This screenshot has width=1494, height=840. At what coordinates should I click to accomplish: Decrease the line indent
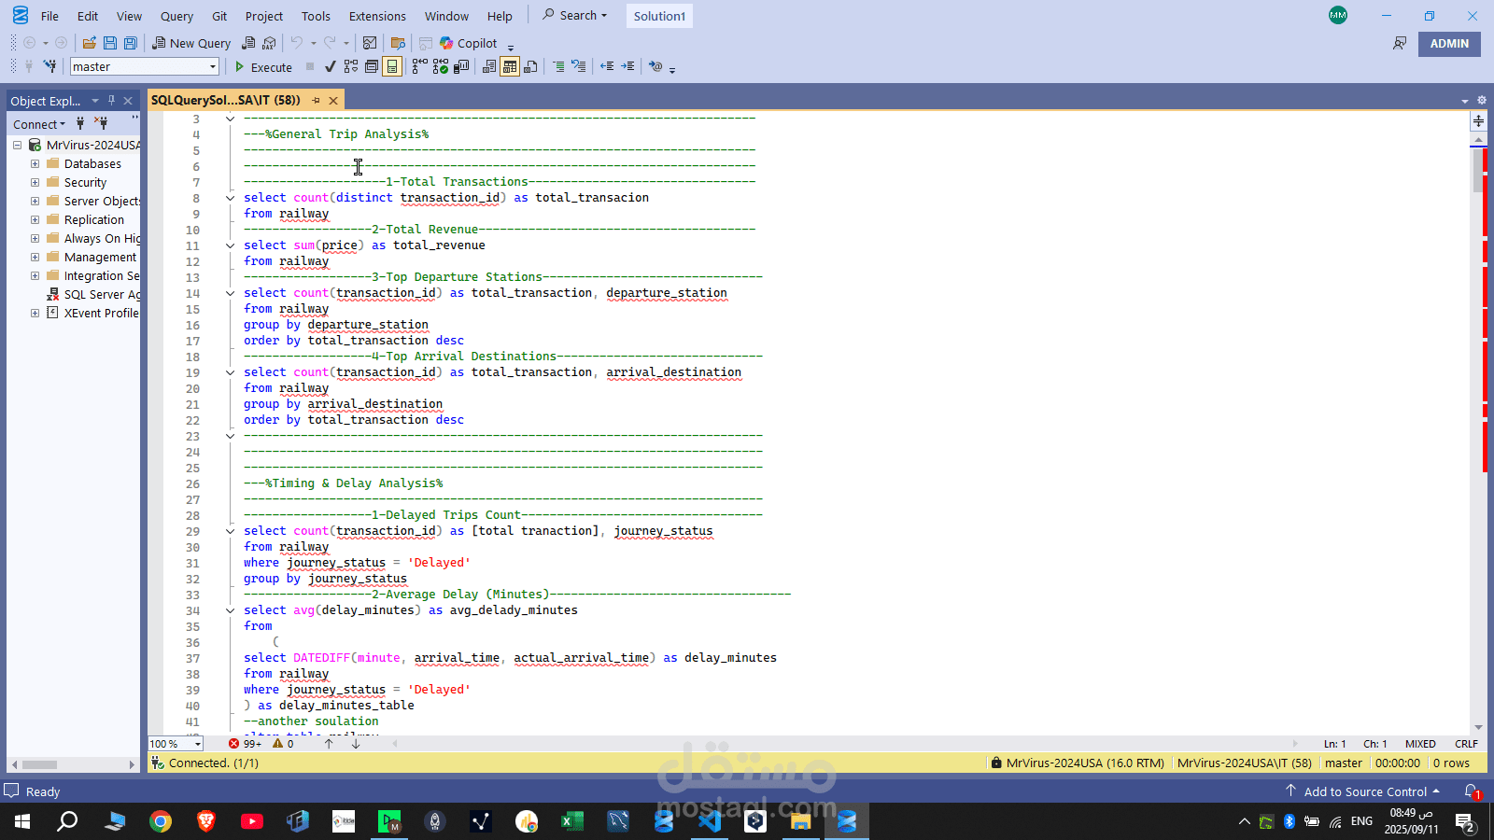tap(607, 66)
